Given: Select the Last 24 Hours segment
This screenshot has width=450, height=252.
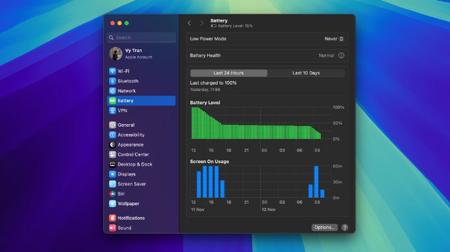Looking at the screenshot, I should point(229,73).
